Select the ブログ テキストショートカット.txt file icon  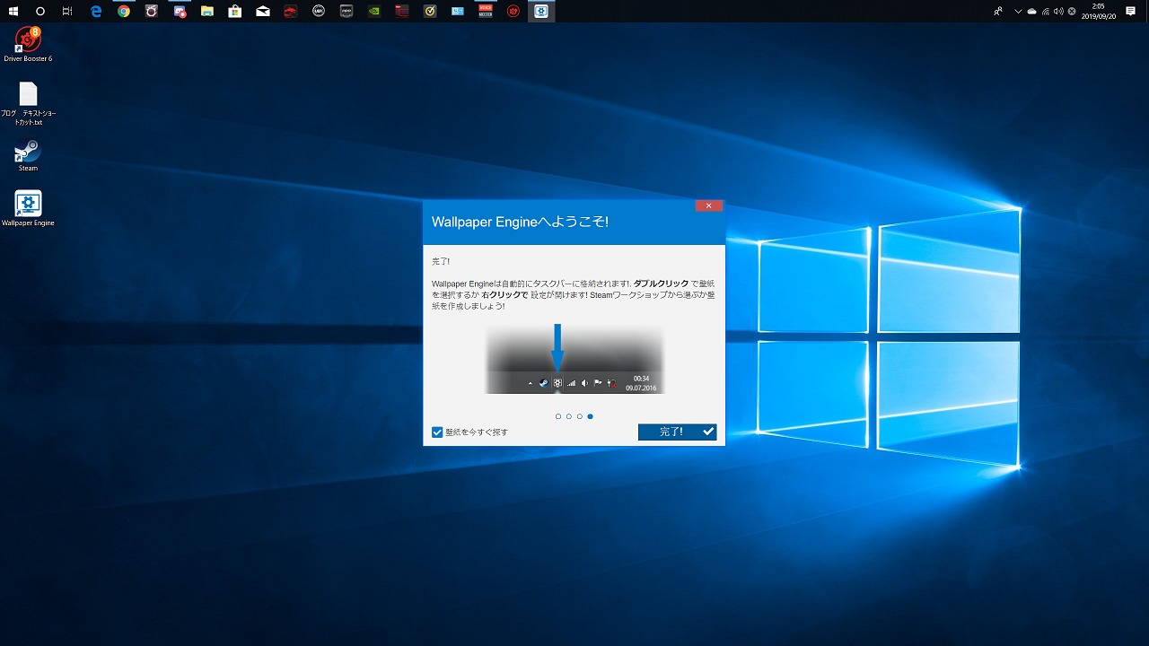(28, 104)
